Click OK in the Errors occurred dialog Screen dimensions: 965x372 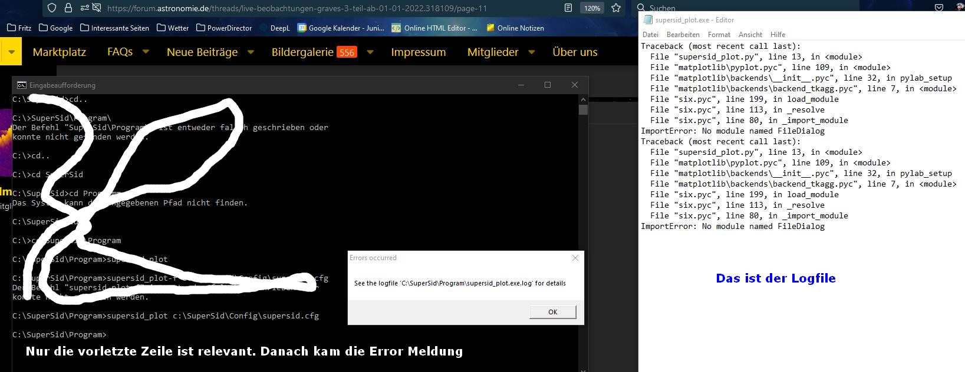tap(553, 312)
